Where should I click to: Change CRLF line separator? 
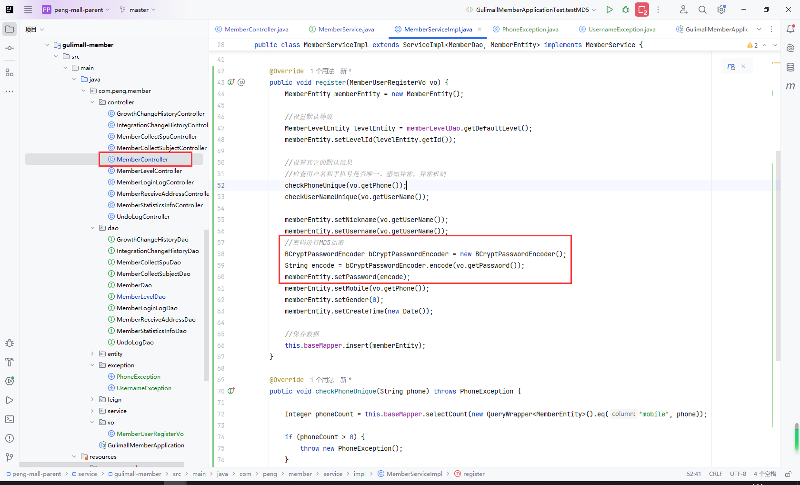[716, 474]
